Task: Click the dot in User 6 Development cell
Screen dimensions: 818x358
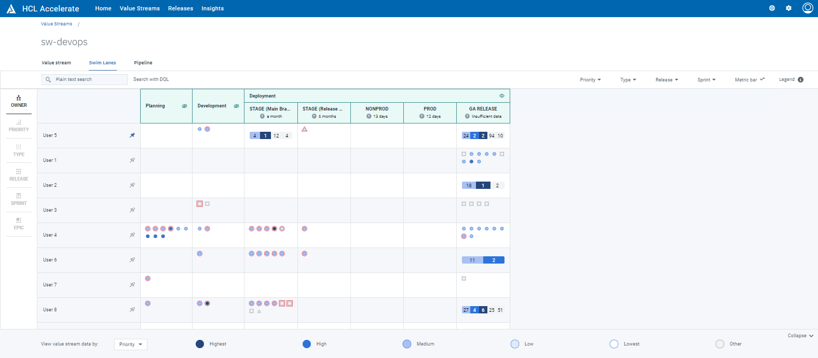Action: click(200, 254)
